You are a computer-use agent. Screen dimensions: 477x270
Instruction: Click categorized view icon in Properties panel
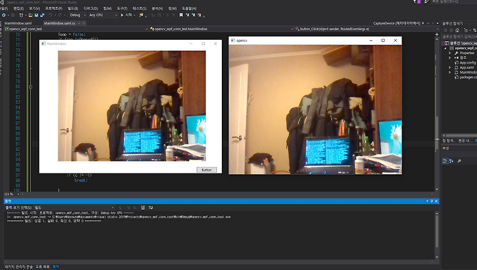[x=445, y=161]
